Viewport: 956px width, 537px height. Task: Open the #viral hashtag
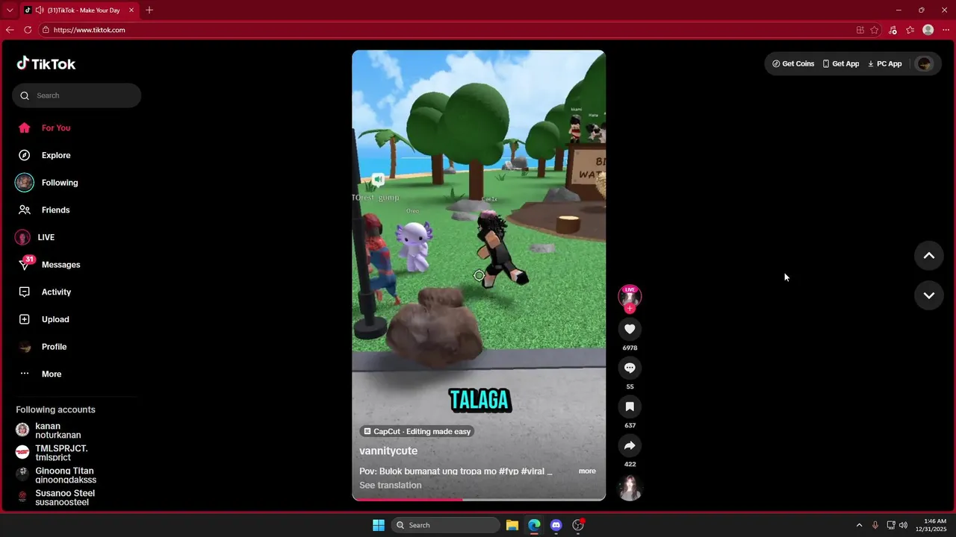click(534, 471)
